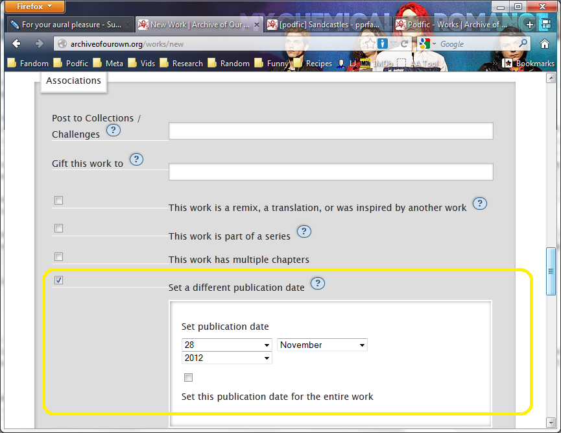
Task: Bookmark this page with the star icon
Action: pyautogui.click(x=370, y=43)
